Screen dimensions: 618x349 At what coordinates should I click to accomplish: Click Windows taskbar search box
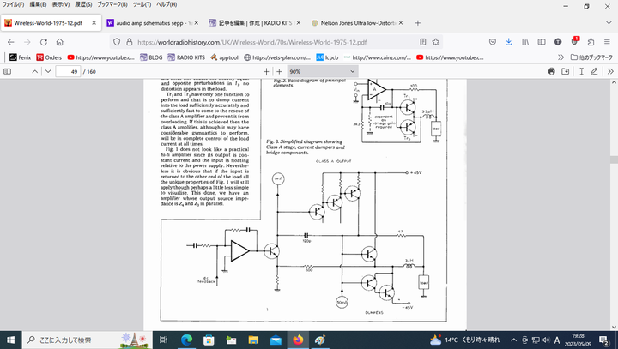point(73,340)
